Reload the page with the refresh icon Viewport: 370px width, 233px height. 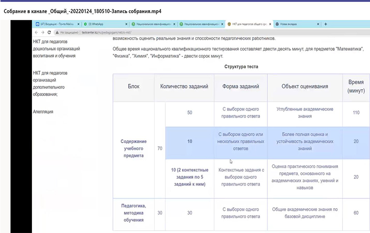pyautogui.click(x=49, y=32)
